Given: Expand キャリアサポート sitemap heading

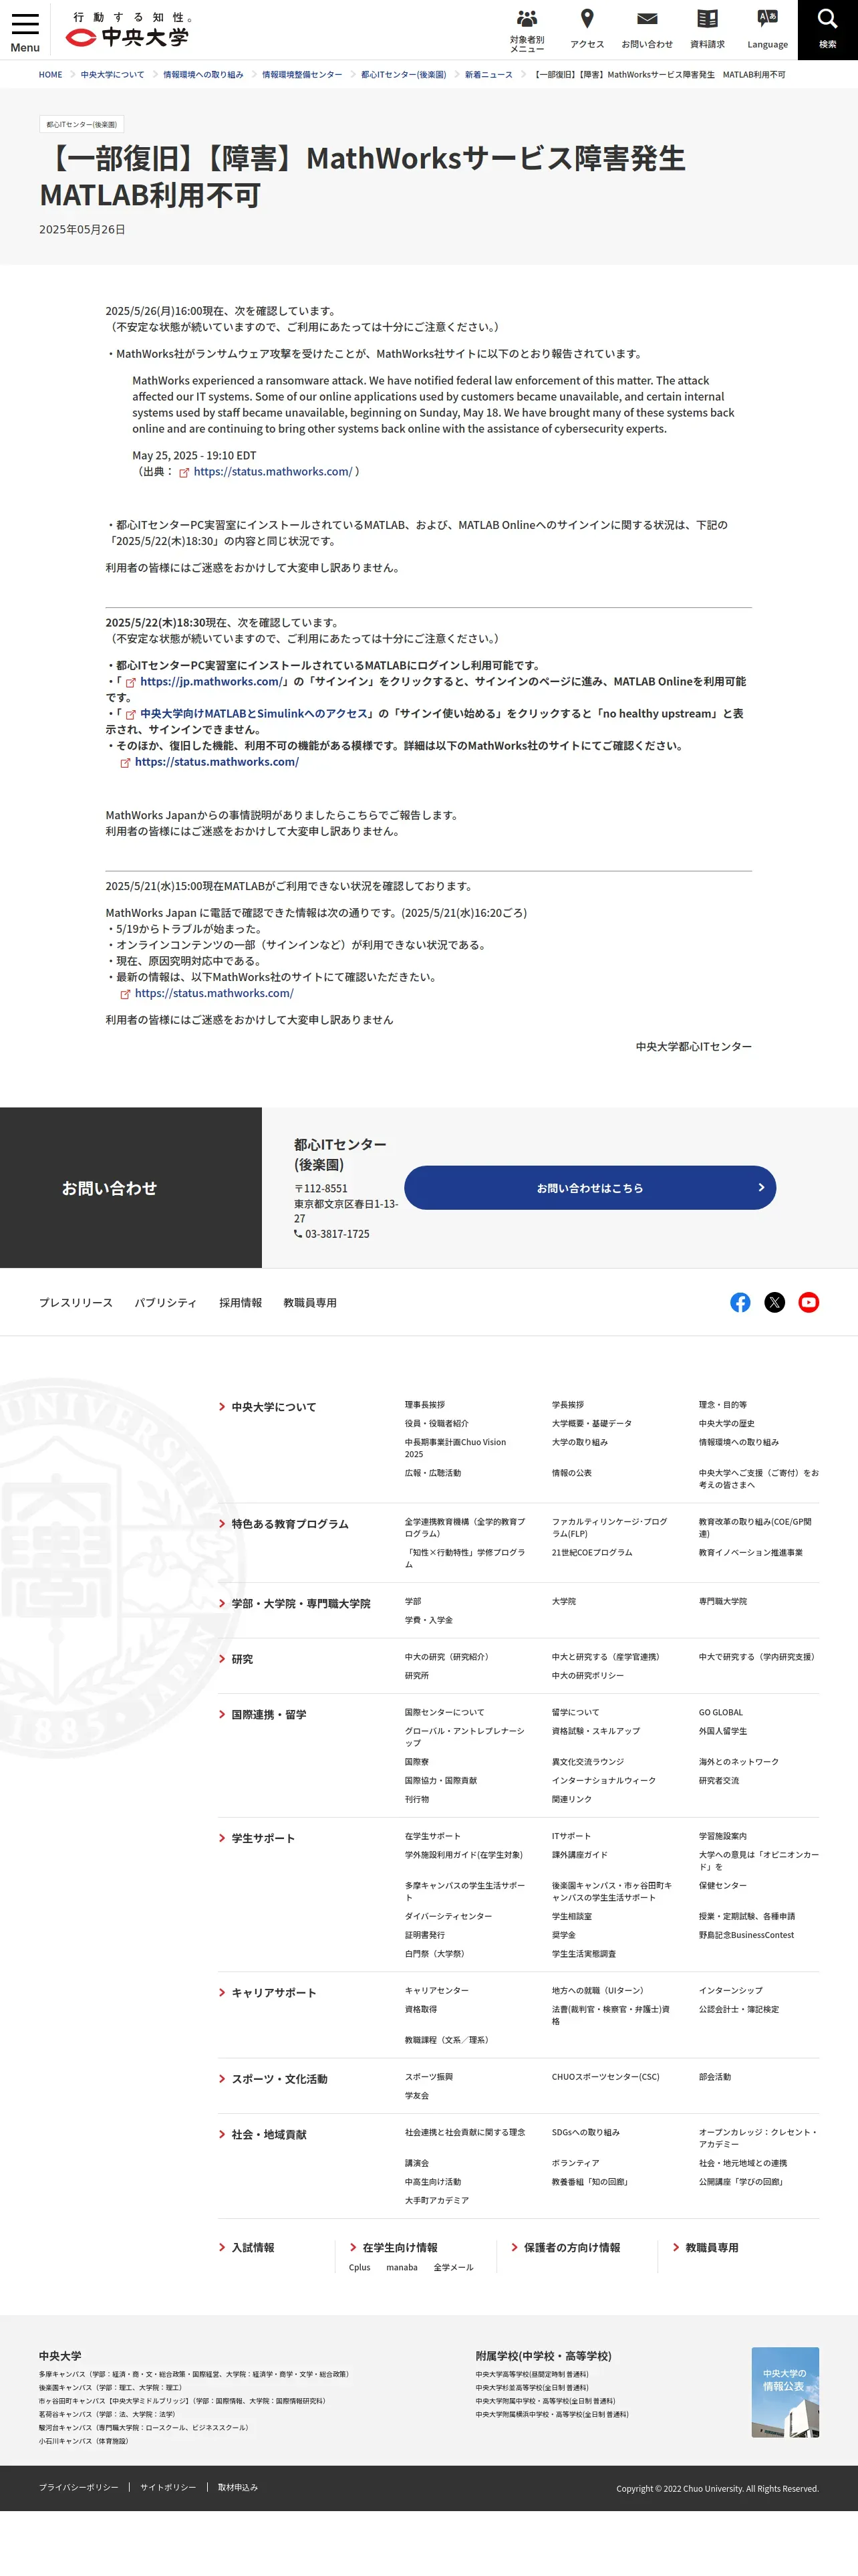Looking at the screenshot, I should click(x=274, y=1993).
